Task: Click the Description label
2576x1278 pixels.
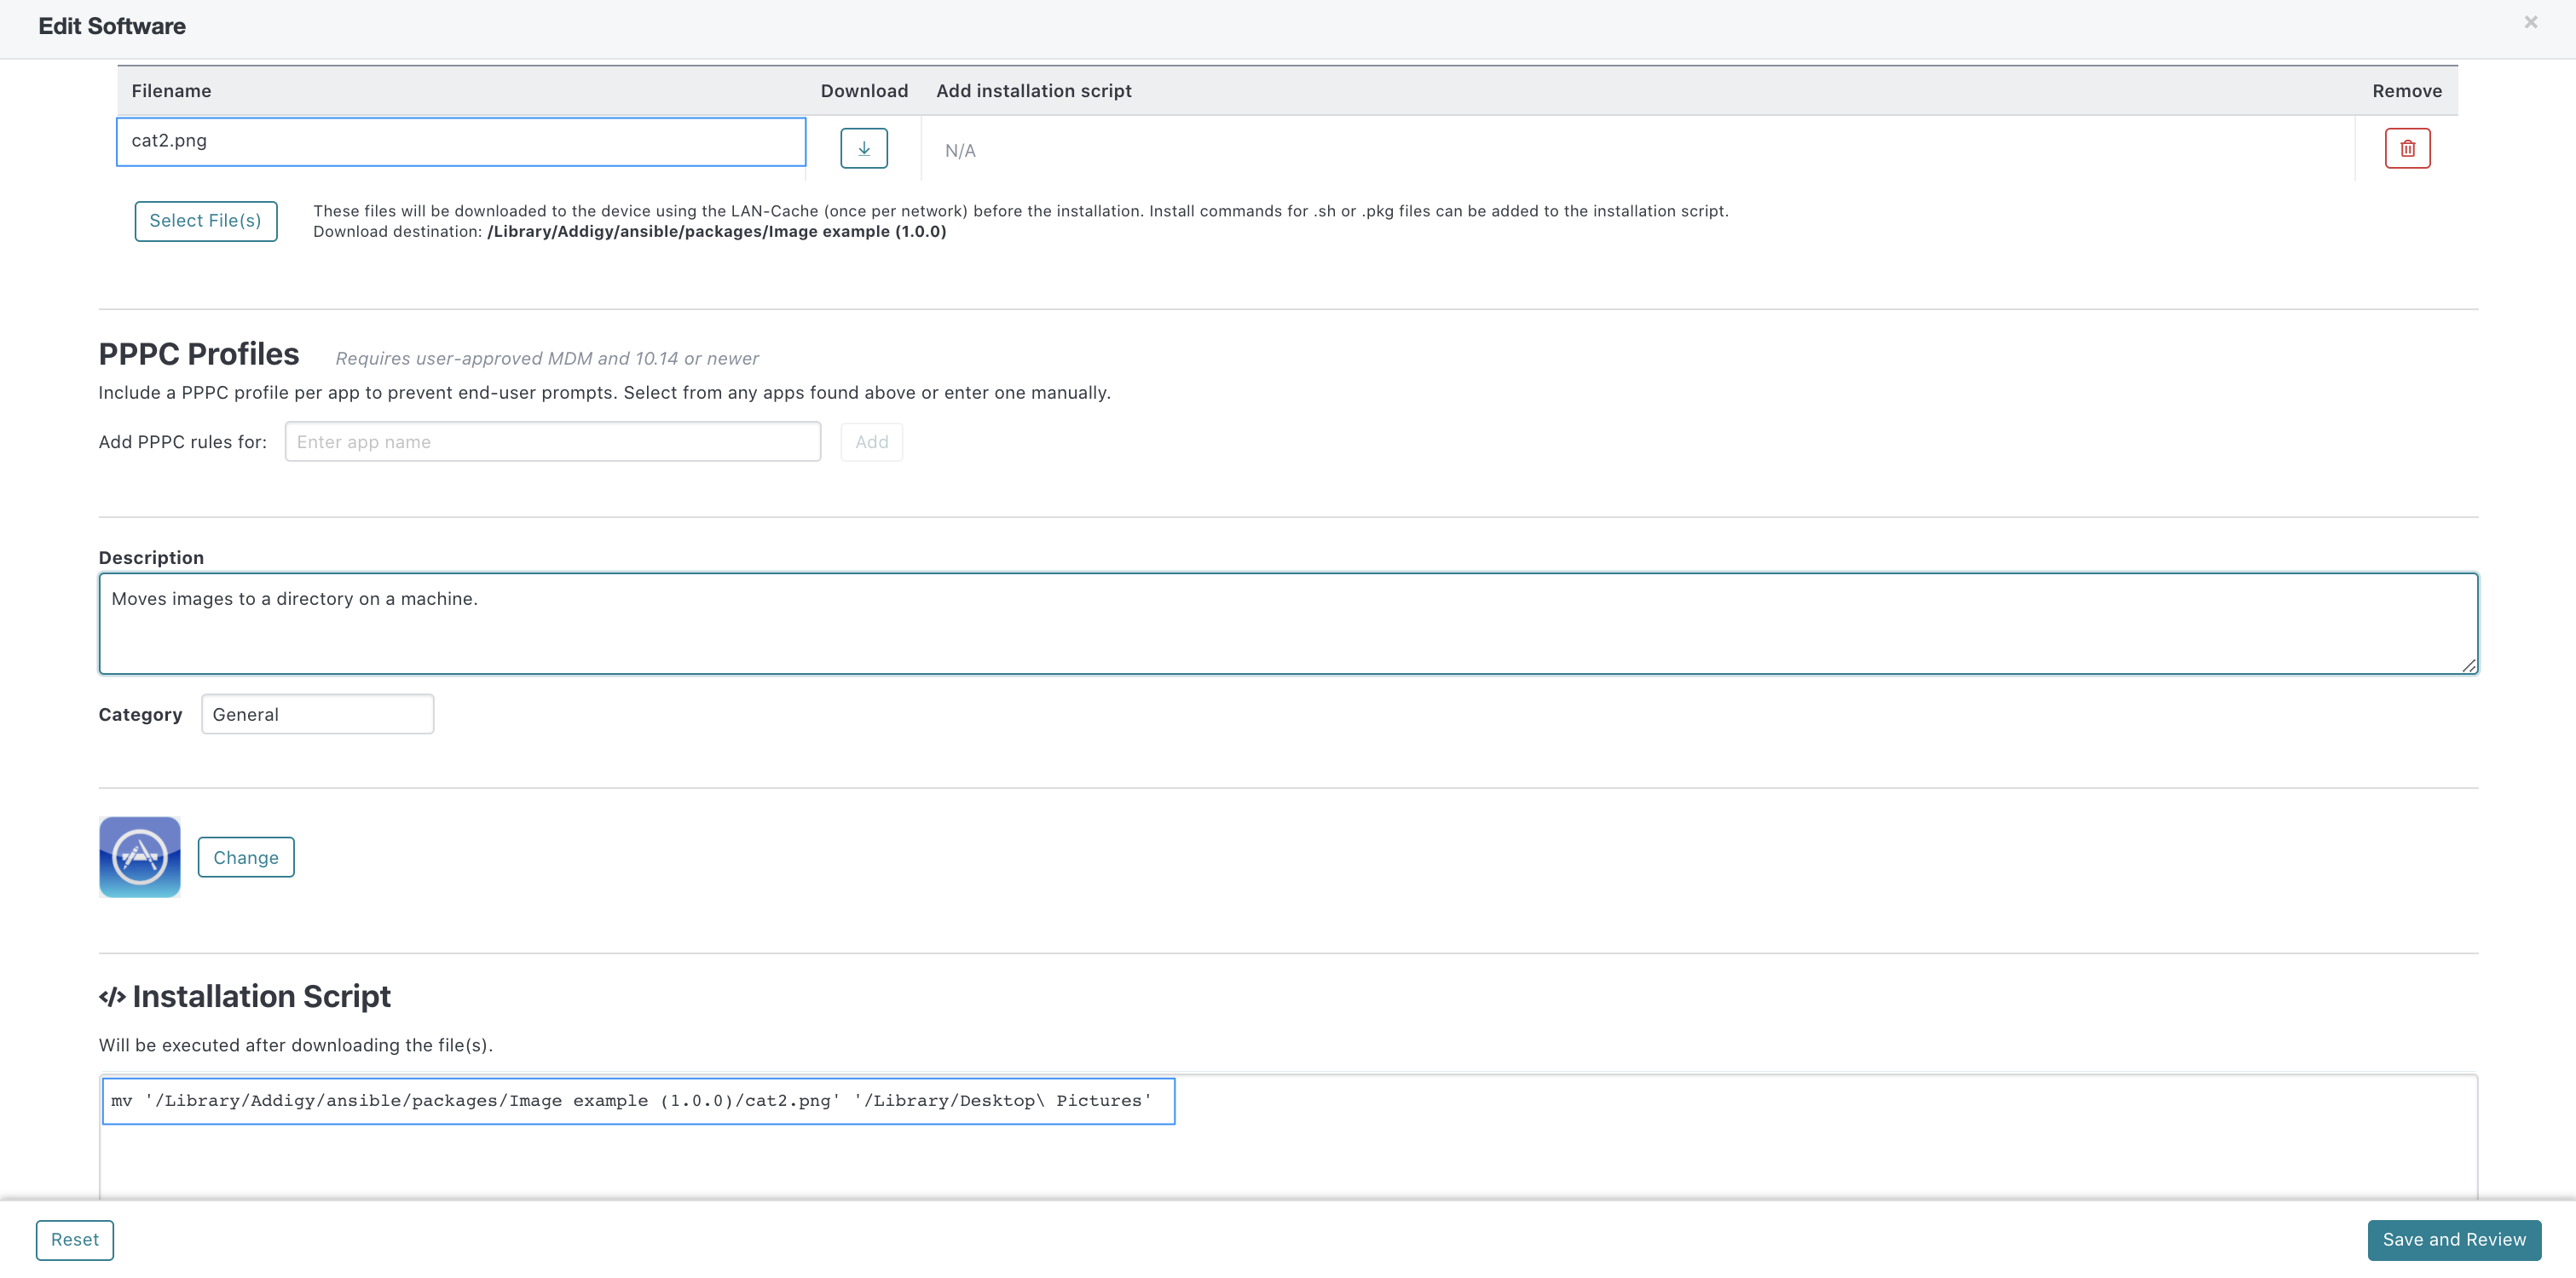Action: 151,557
